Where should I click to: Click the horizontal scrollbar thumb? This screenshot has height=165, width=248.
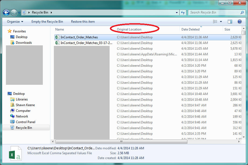coord(121,142)
